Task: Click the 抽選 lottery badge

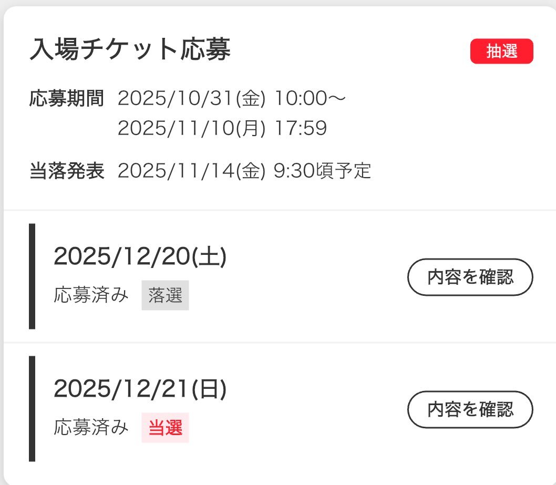Action: (x=501, y=51)
